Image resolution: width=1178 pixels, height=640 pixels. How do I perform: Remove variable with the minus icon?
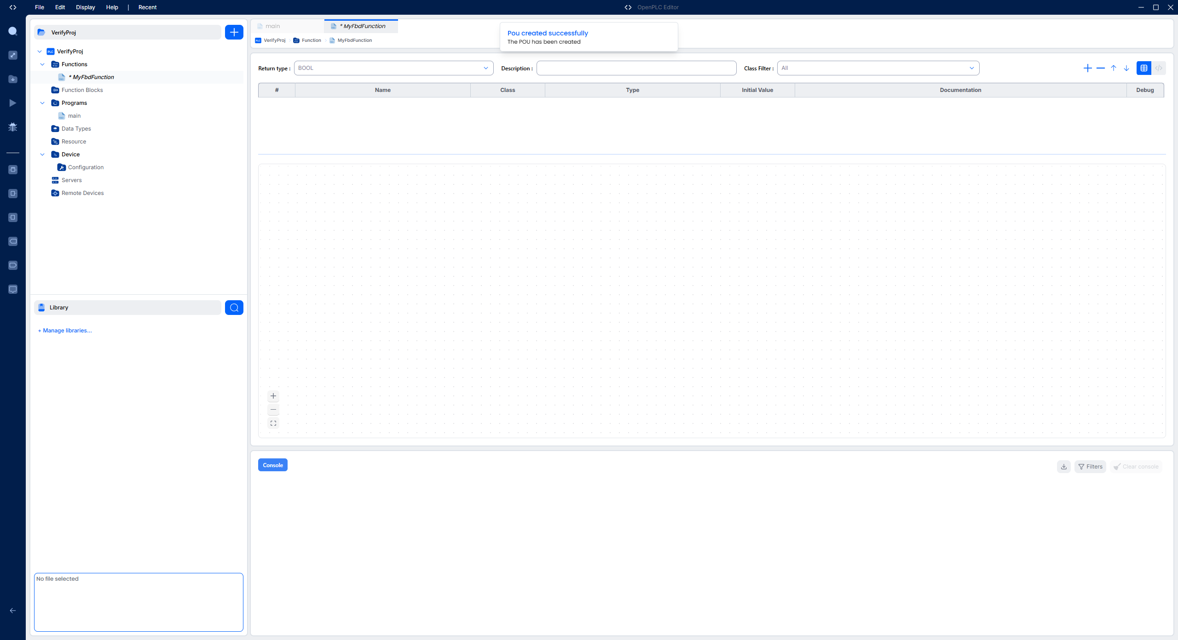coord(1101,68)
